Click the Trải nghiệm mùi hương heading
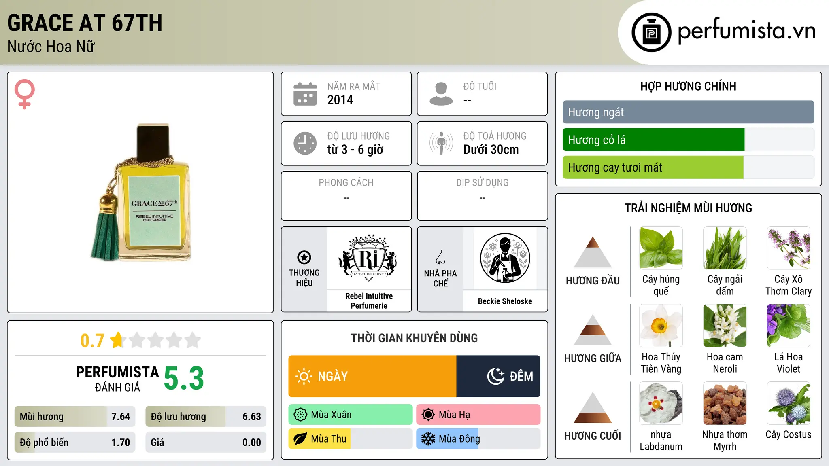829x466 pixels. tap(688, 208)
